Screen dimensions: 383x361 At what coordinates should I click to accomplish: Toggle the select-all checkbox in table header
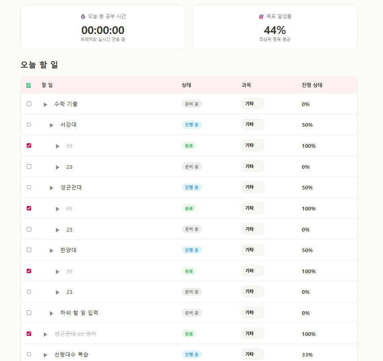tap(28, 85)
